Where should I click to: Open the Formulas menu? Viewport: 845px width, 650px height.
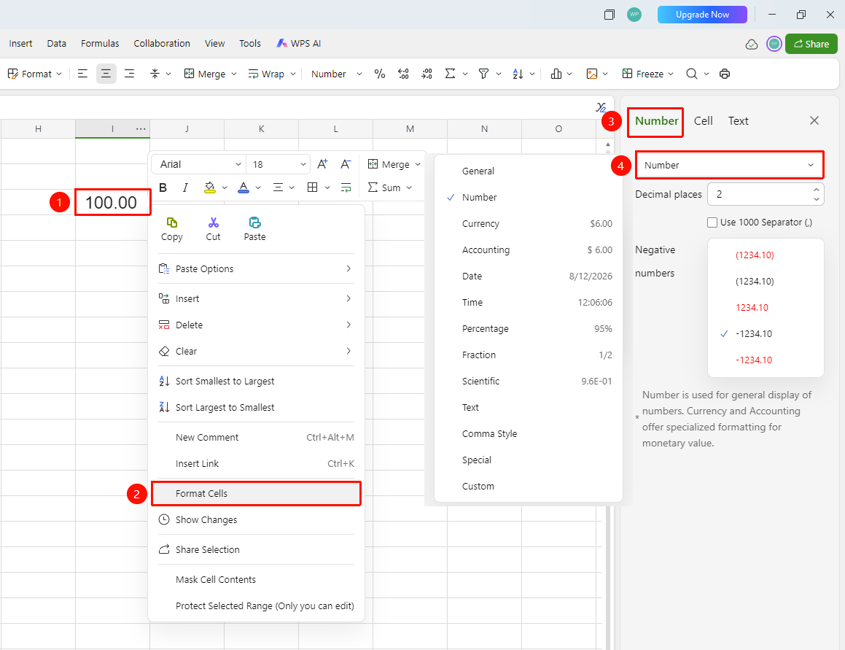[100, 44]
